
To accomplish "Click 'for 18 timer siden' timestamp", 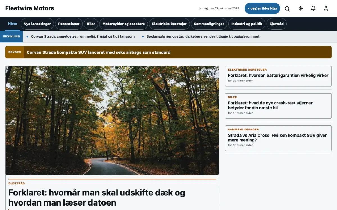I will point(241,113).
